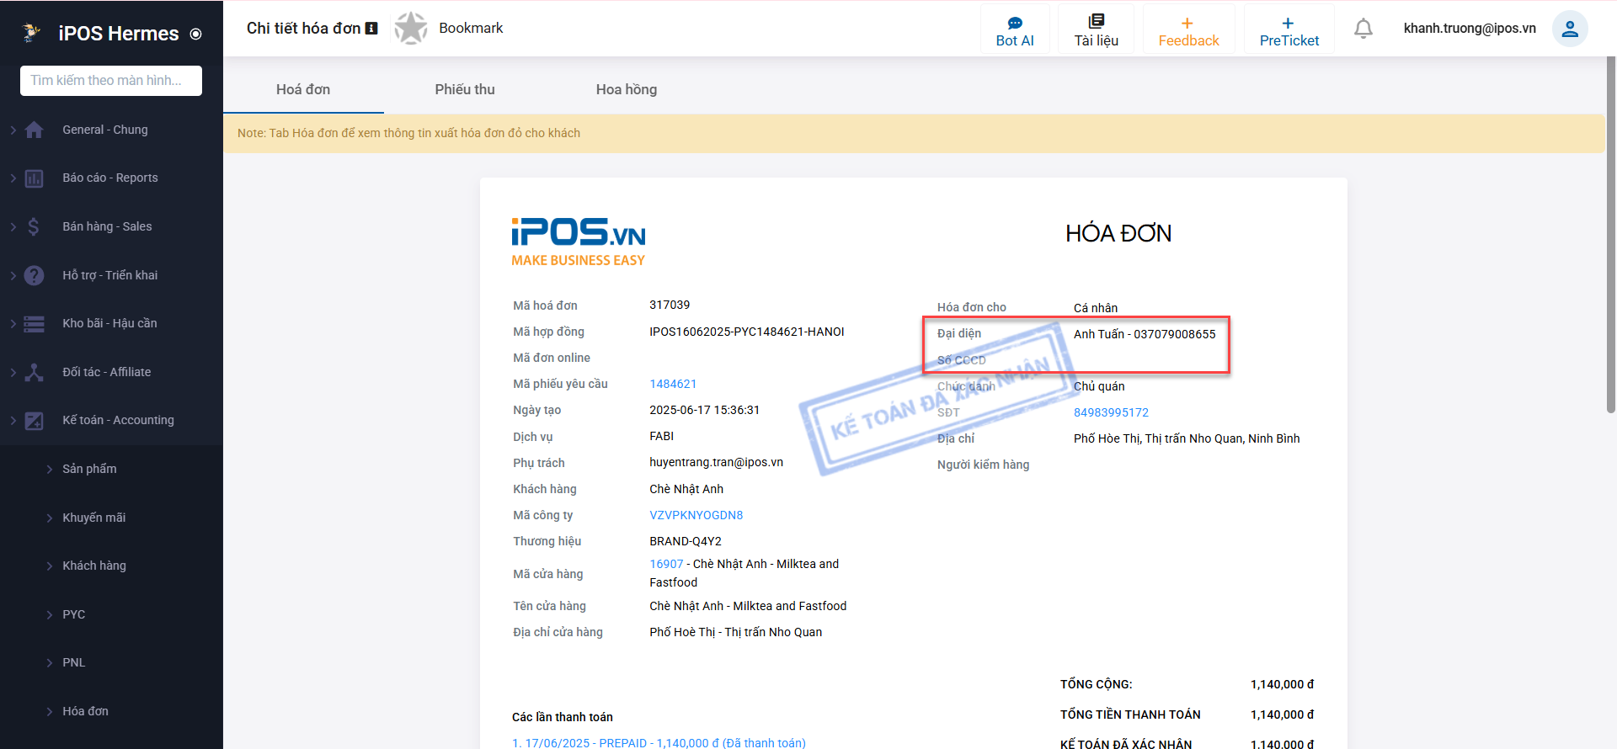Viewport: 1617px width, 749px height.
Task: Select representative Anh Tuấn - 037079008655
Action: (x=1145, y=334)
